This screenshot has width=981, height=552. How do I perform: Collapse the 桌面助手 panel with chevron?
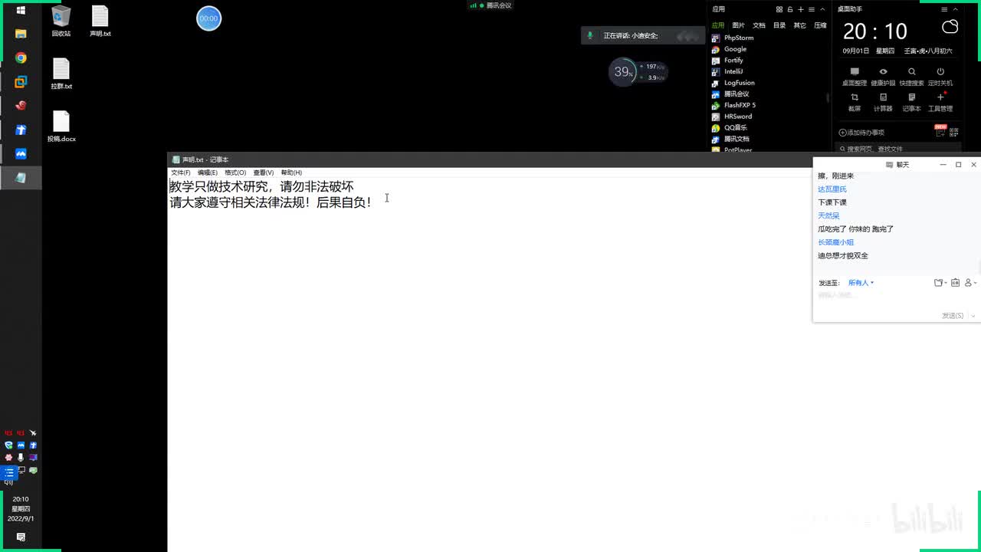[x=955, y=9]
